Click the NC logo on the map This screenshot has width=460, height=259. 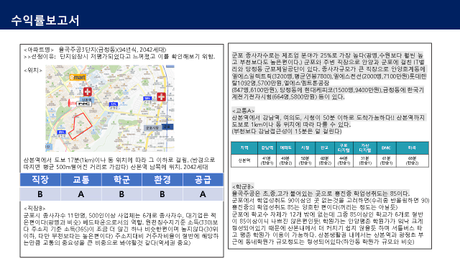click(84, 104)
